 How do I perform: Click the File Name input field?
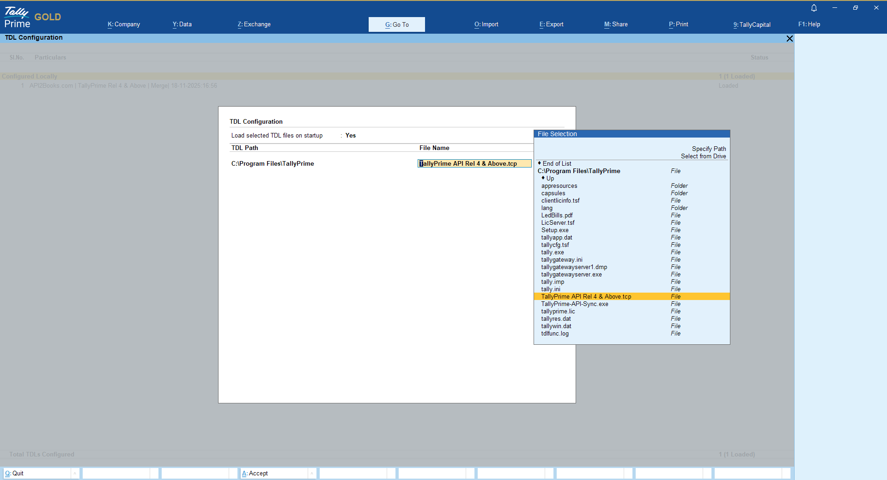474,163
